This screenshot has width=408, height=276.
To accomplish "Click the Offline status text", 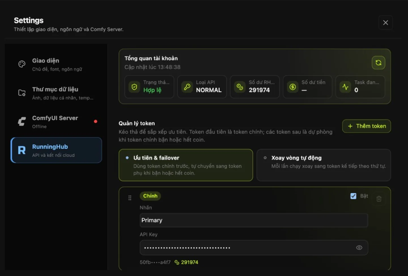I will pyautogui.click(x=39, y=126).
